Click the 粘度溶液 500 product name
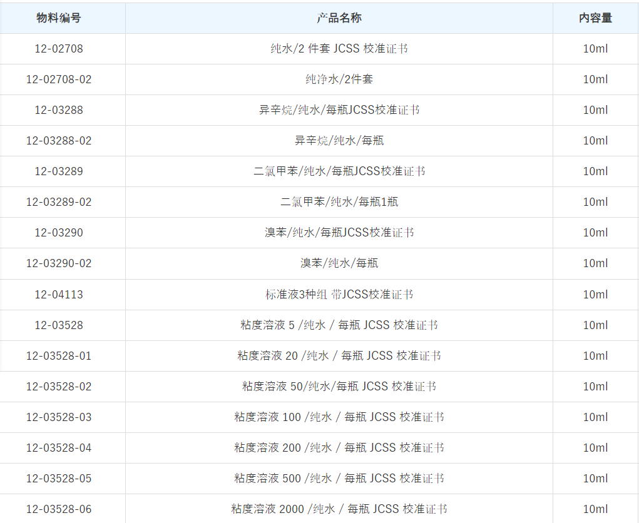The height and width of the screenshot is (523, 639). coord(339,479)
